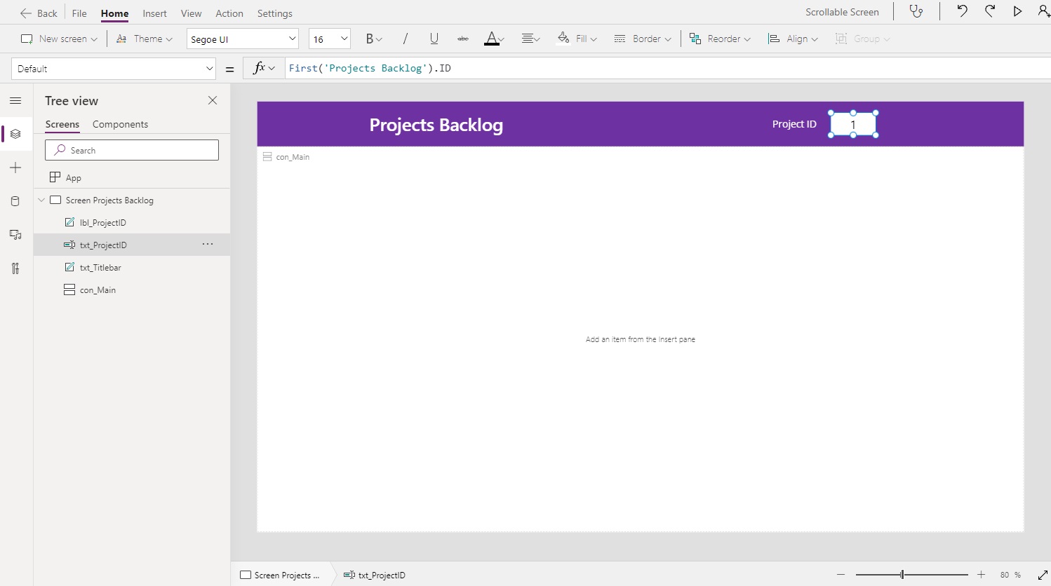1051x586 pixels.
Task: Open the Fill color dropdown
Action: pos(577,39)
